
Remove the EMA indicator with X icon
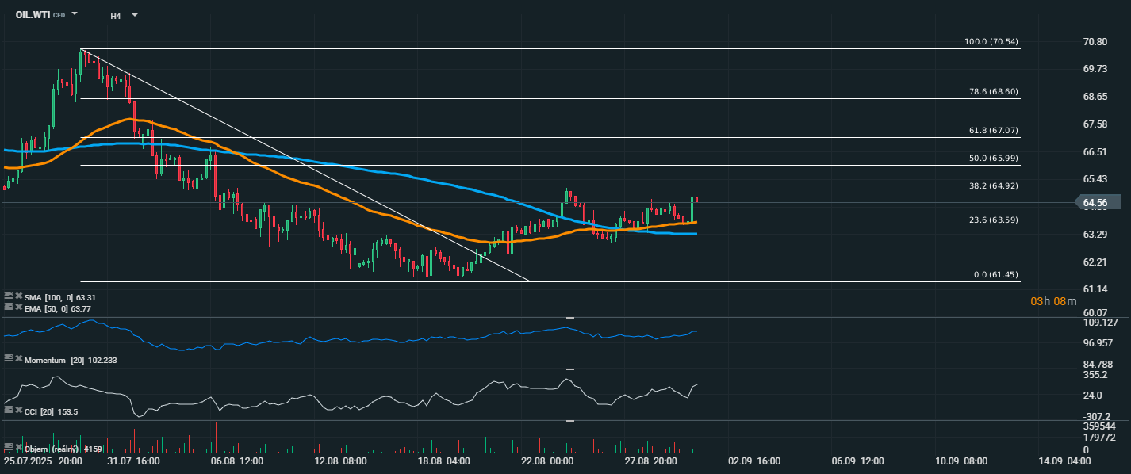[x=17, y=306]
